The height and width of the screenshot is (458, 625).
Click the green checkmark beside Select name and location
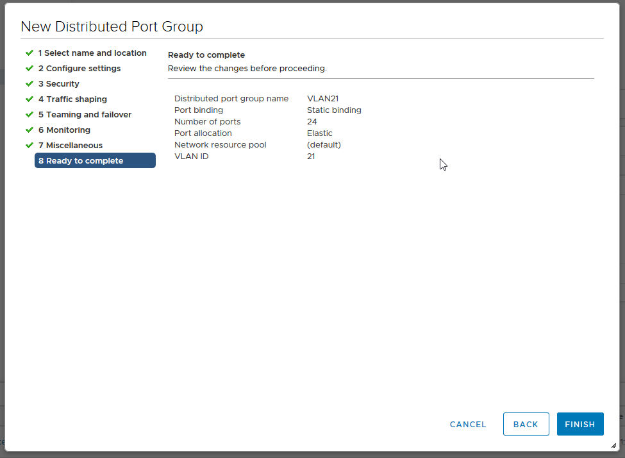click(x=29, y=53)
